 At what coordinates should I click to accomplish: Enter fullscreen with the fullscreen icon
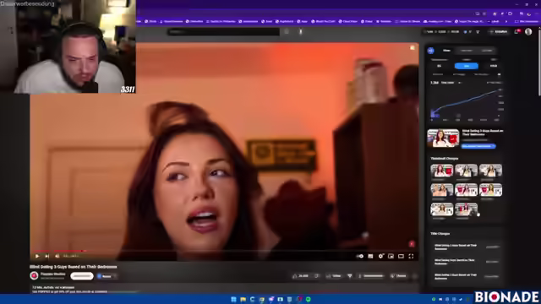[x=411, y=256]
